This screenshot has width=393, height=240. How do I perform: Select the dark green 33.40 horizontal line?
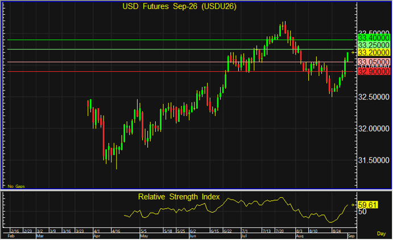pos(180,40)
